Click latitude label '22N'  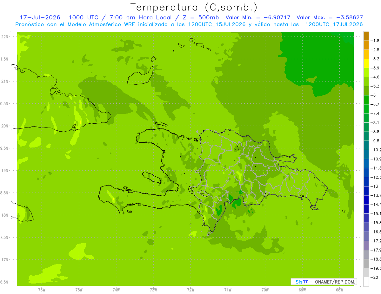coord(5,37)
